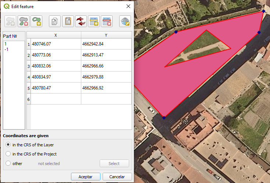
Task: Select 'in the CRS of the Layer' option
Action: (x=8, y=145)
